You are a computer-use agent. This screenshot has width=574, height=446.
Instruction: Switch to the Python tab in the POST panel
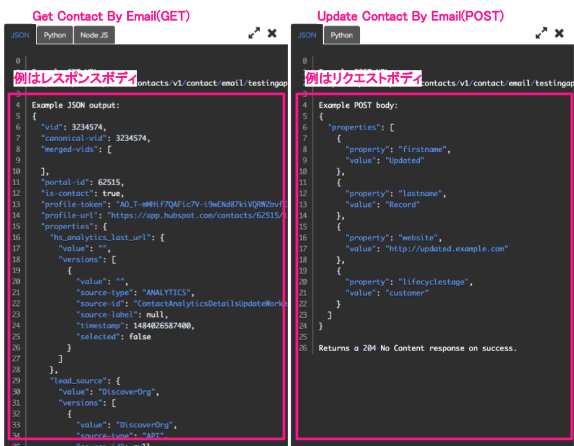click(x=341, y=35)
